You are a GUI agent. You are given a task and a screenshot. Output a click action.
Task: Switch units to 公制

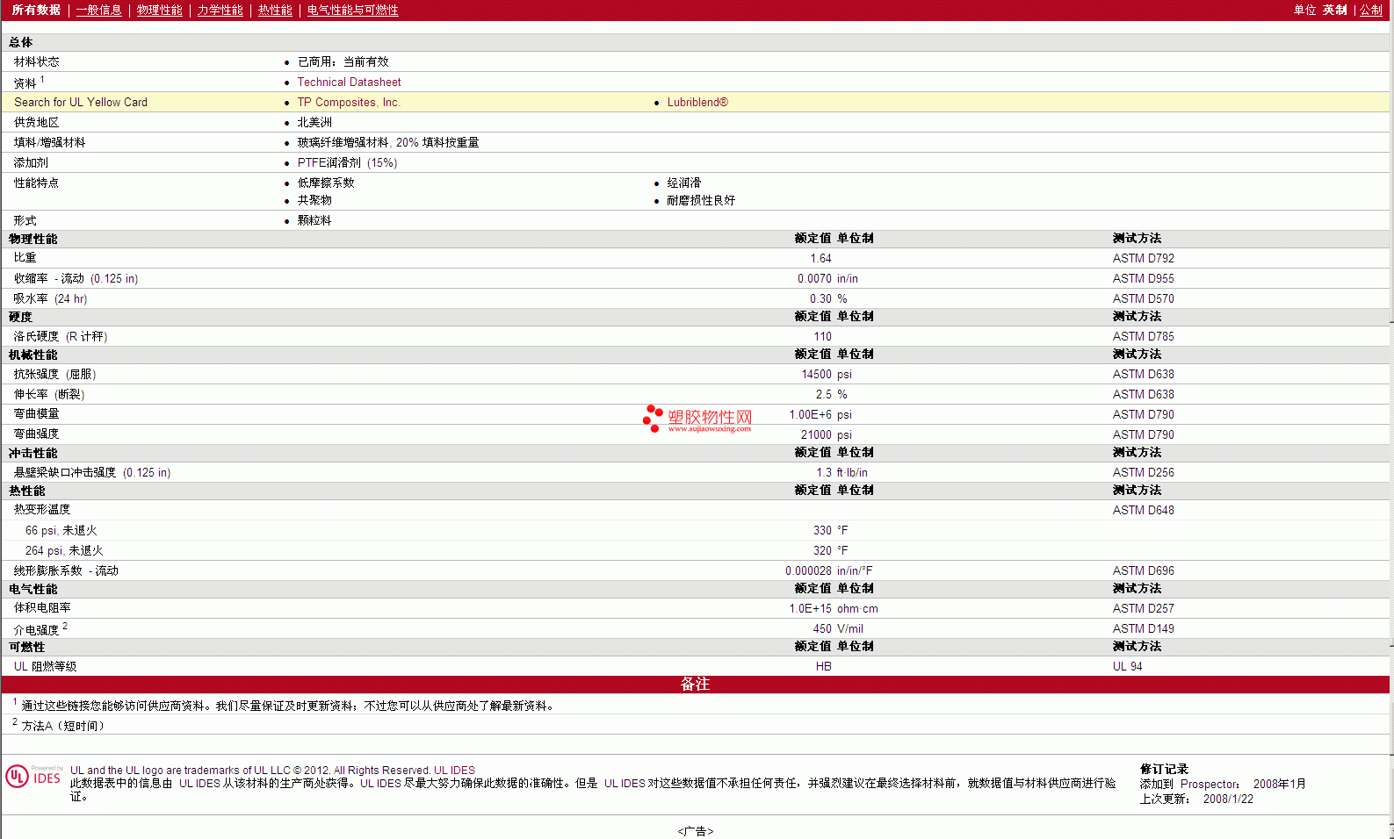pos(1371,11)
